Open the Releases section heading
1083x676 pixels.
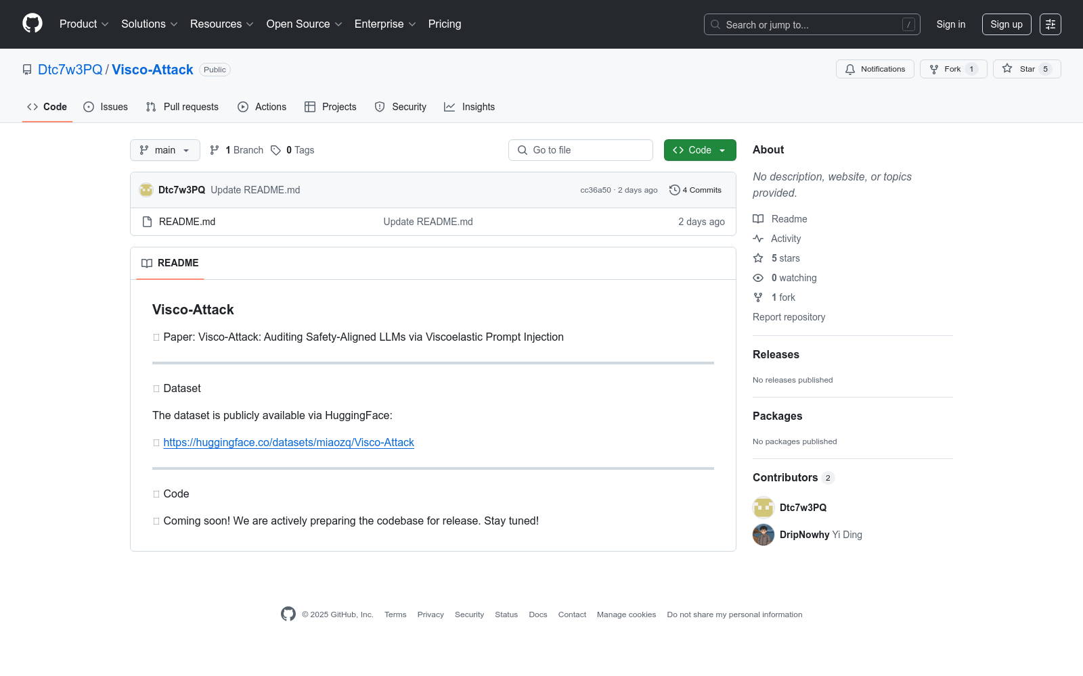(776, 354)
